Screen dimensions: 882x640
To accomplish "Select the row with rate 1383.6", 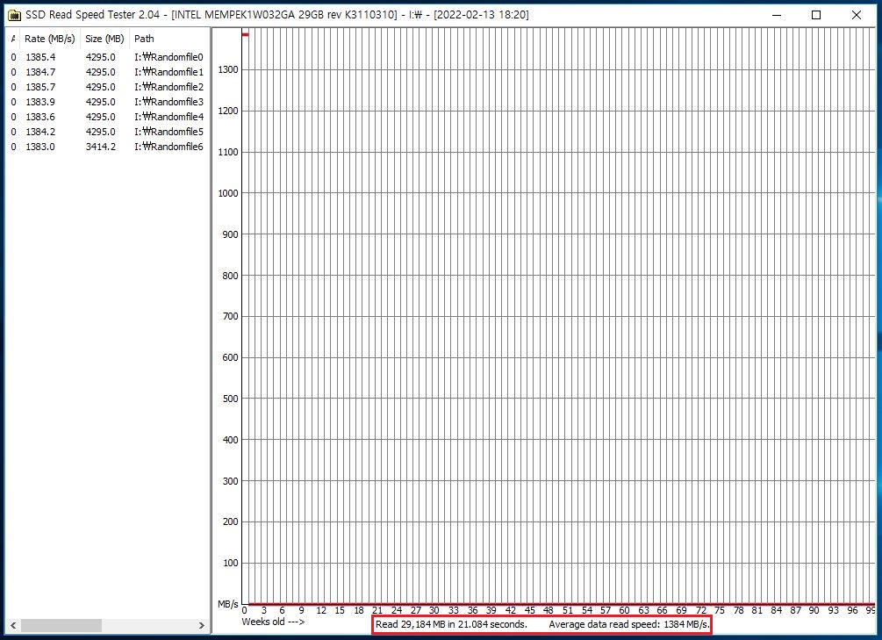I will click(x=107, y=117).
